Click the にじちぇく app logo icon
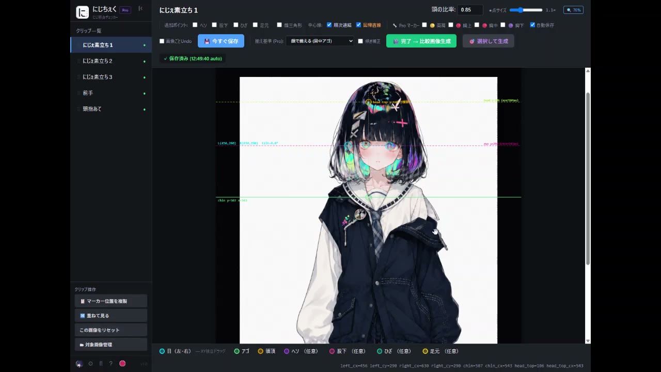This screenshot has height=372, width=661. [82, 12]
